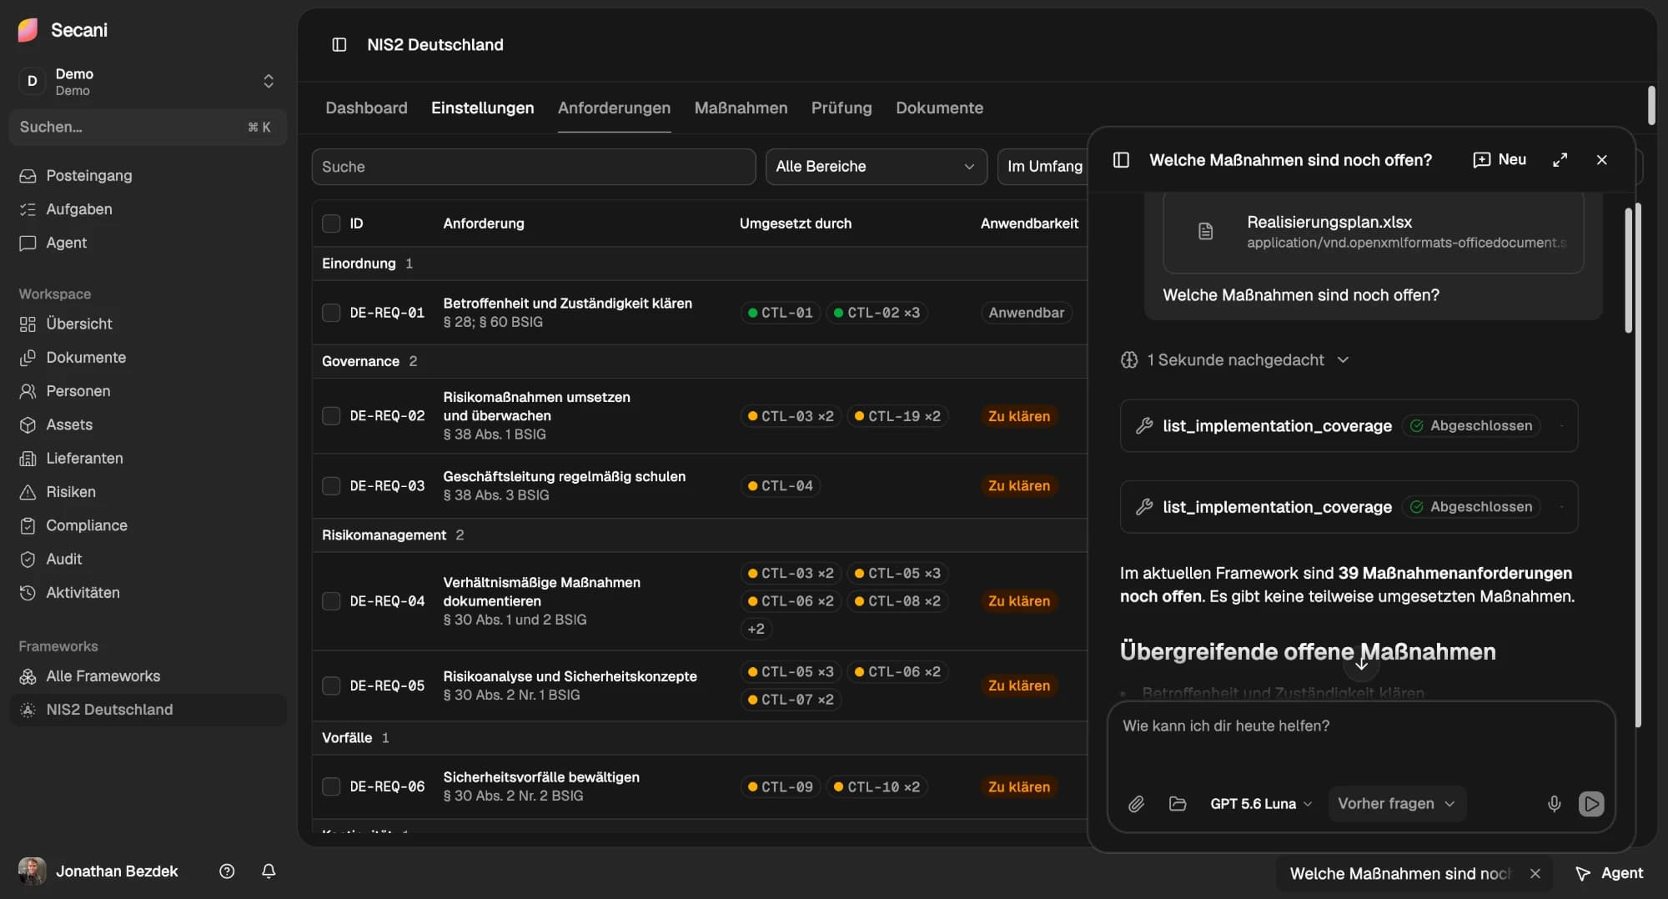Expand the agent chat to fullscreen
Image resolution: width=1668 pixels, height=899 pixels.
point(1560,159)
